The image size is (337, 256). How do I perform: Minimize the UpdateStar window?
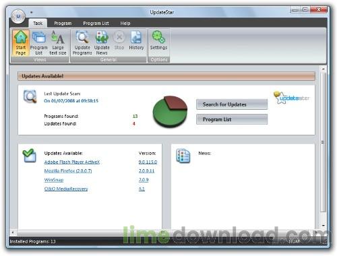click(x=295, y=10)
